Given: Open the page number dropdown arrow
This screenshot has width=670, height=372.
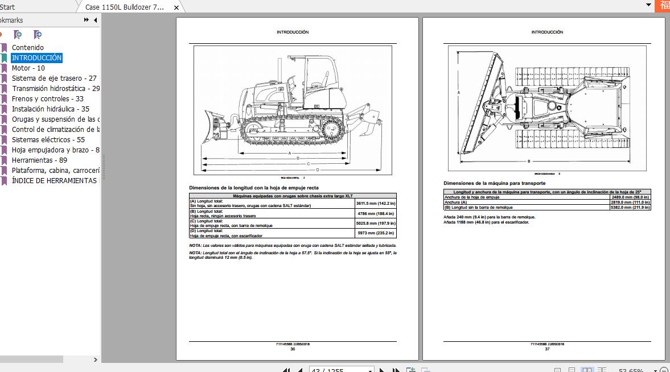Looking at the screenshot, I should pos(370,370).
